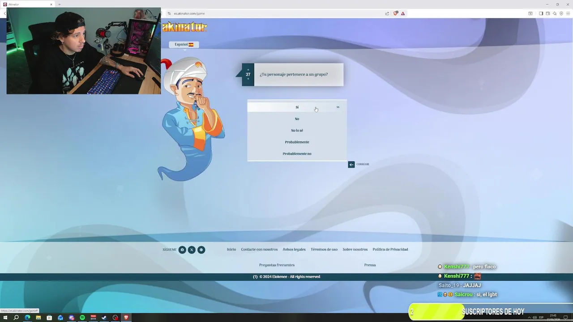Open the Leo AI assistant icon
Screen dimensions: 573x322
[555, 13]
